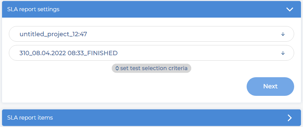The width and height of the screenshot is (303, 127).
Task: Select the SLA report settings header title
Action: click(33, 9)
